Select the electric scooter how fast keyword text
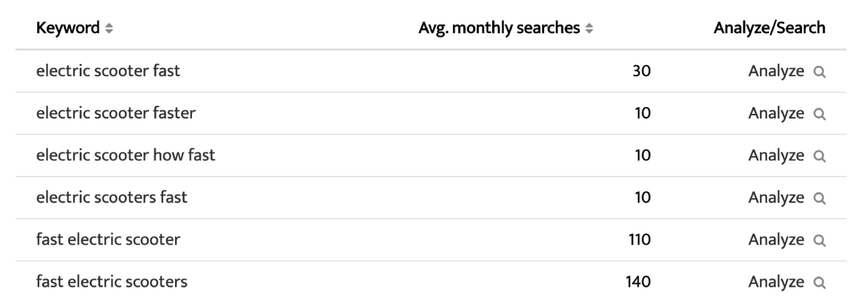 (x=125, y=156)
